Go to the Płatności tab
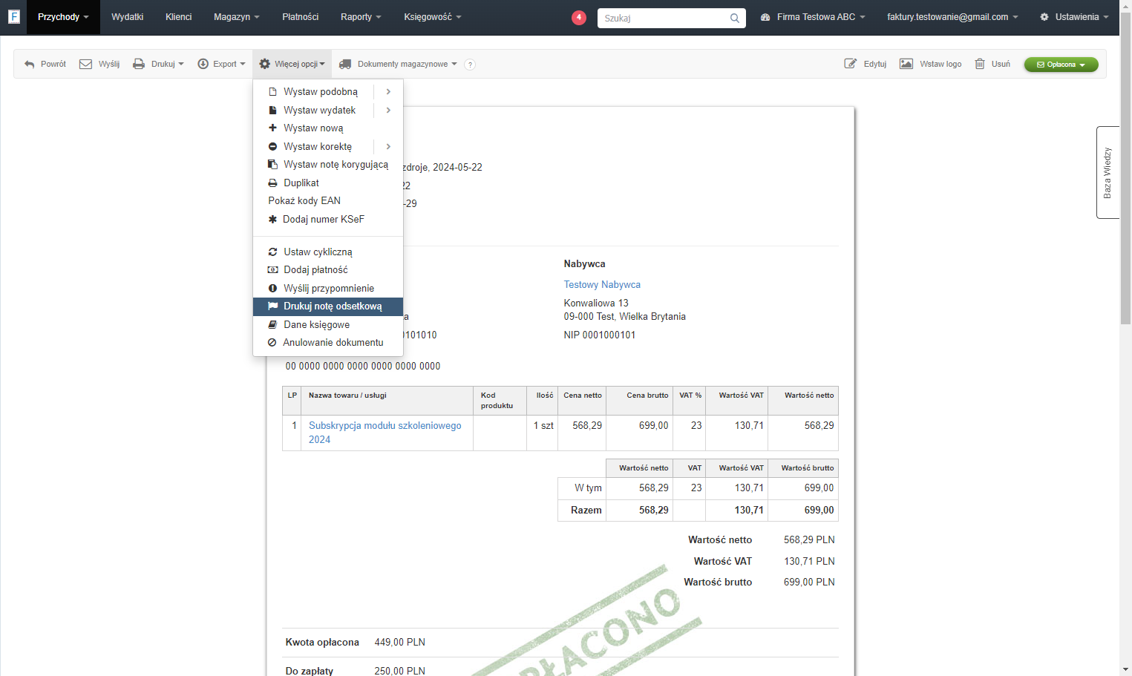The image size is (1132, 676). (301, 17)
